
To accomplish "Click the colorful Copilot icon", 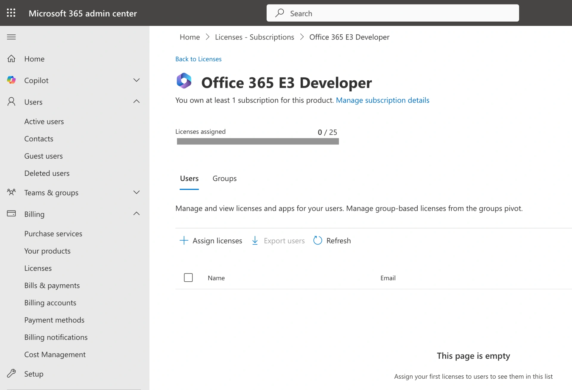I will [x=11, y=80].
